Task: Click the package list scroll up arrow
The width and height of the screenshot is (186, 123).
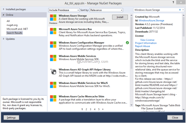Action: [131, 15]
